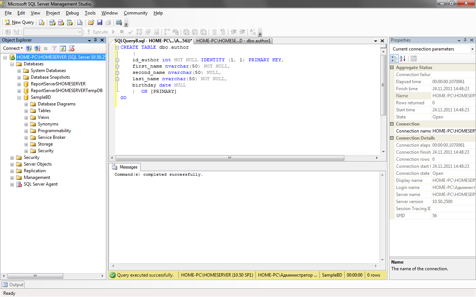Pin the Object Explorer panel
This screenshot has height=297, width=476.
[96, 40]
